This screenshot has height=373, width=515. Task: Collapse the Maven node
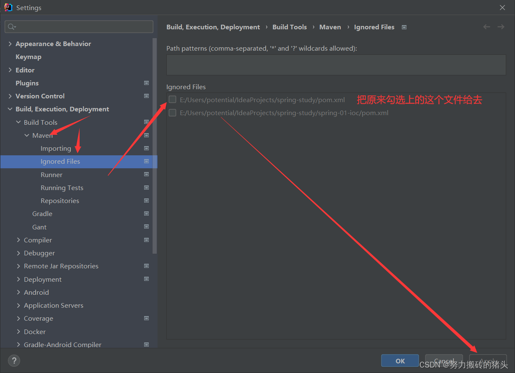(27, 135)
